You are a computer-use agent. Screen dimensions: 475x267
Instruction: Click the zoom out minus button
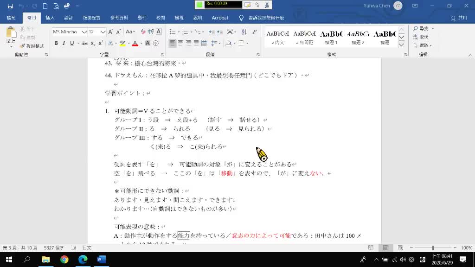tap(411, 248)
